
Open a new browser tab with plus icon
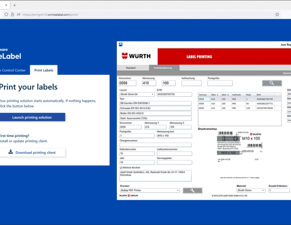[x=14, y=5]
